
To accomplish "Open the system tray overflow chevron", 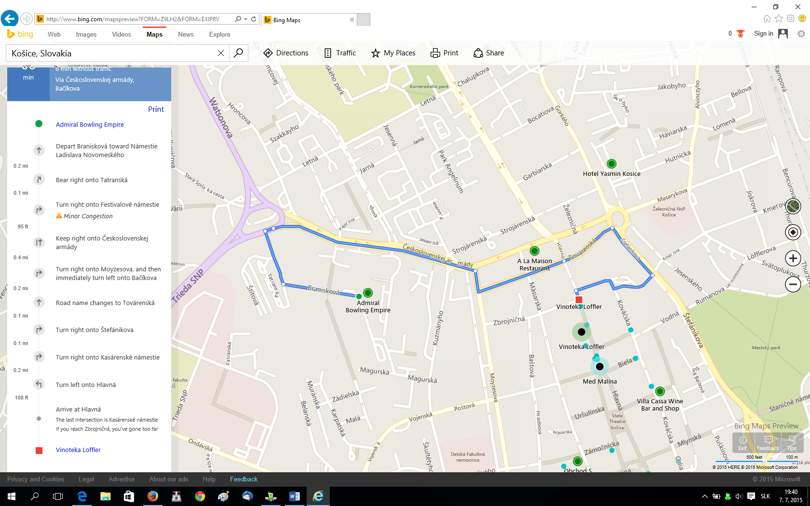I will coord(704,496).
